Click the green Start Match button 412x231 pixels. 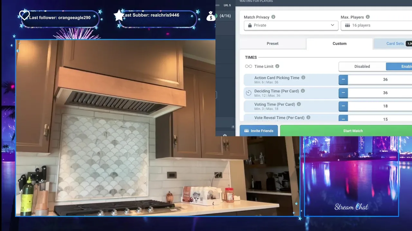(x=346, y=131)
